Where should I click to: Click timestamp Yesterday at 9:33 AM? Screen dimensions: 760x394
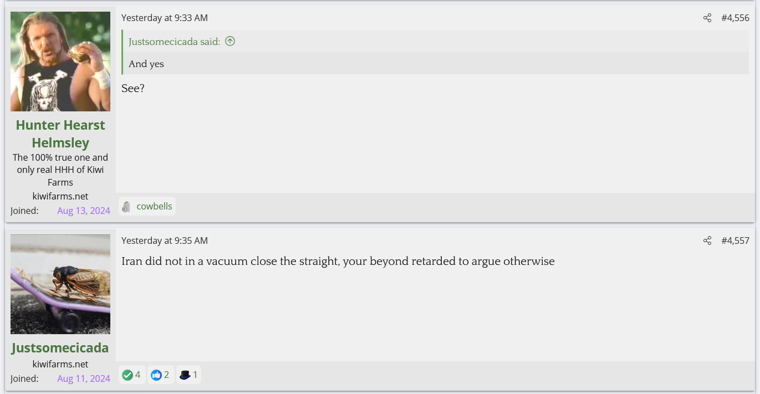click(165, 18)
